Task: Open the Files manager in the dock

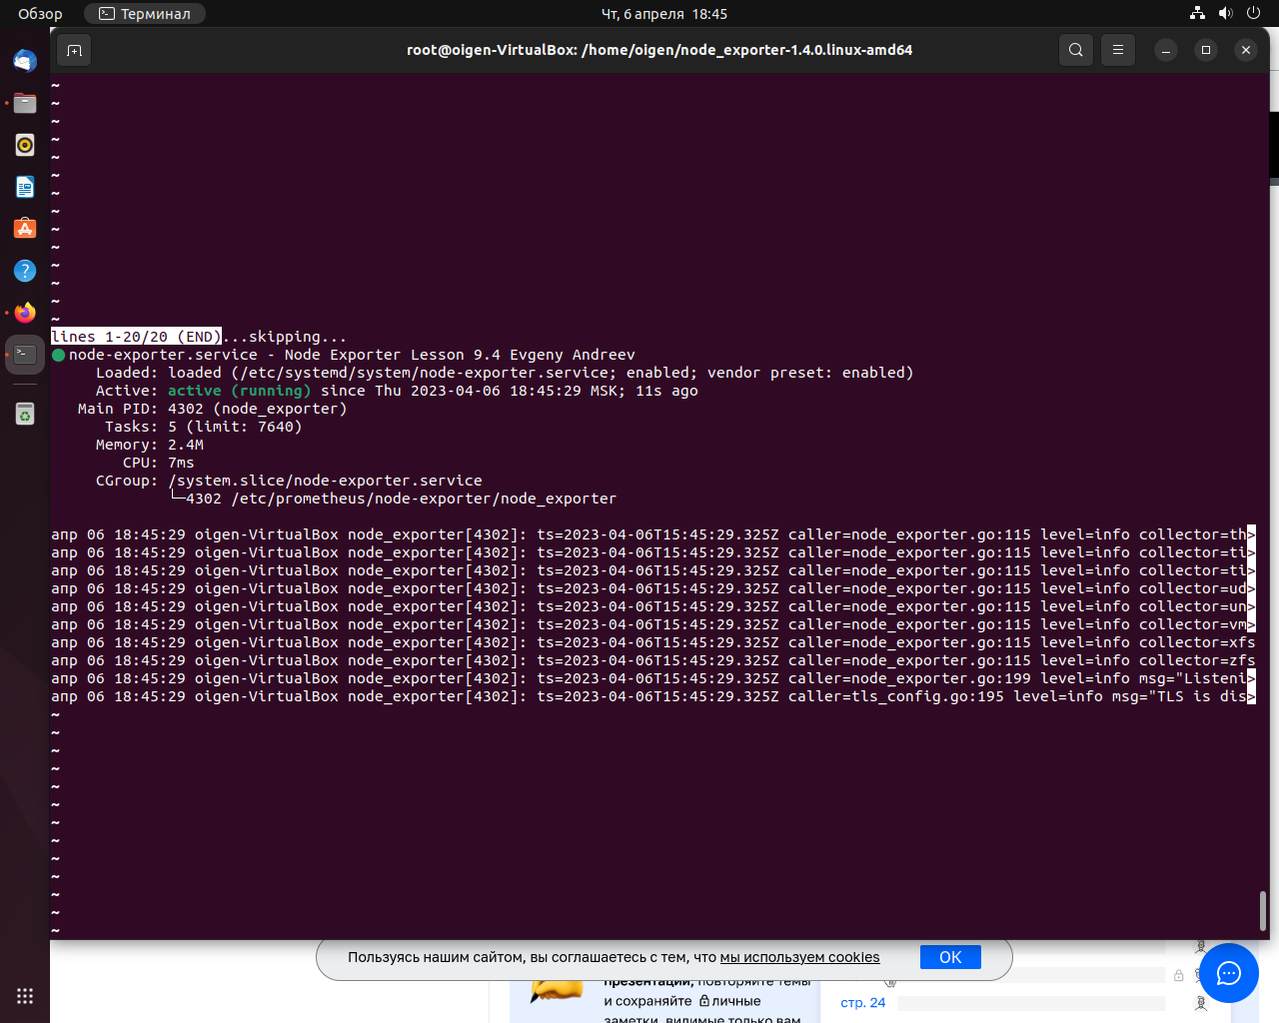Action: pos(24,103)
